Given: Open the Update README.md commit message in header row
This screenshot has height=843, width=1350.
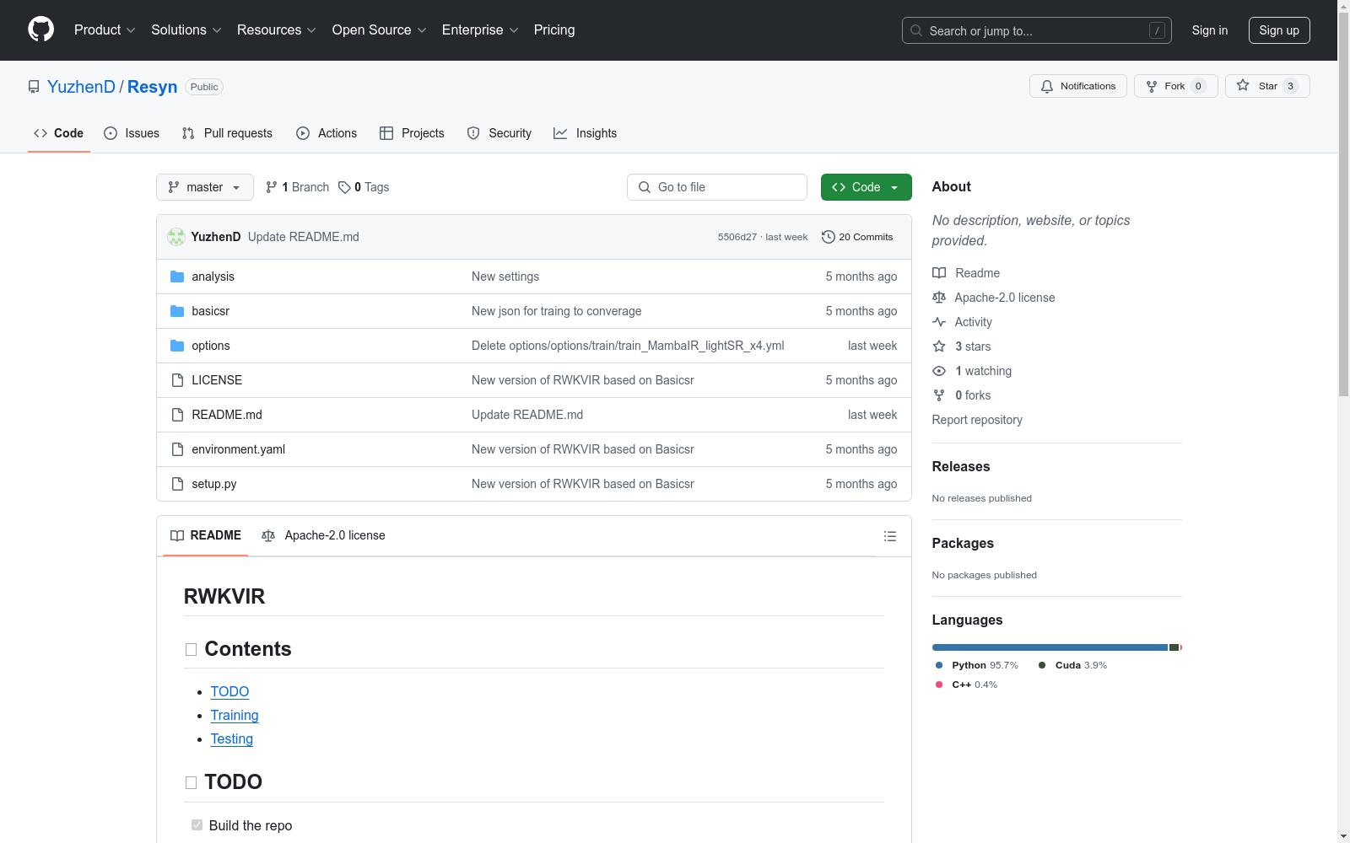Looking at the screenshot, I should point(304,237).
